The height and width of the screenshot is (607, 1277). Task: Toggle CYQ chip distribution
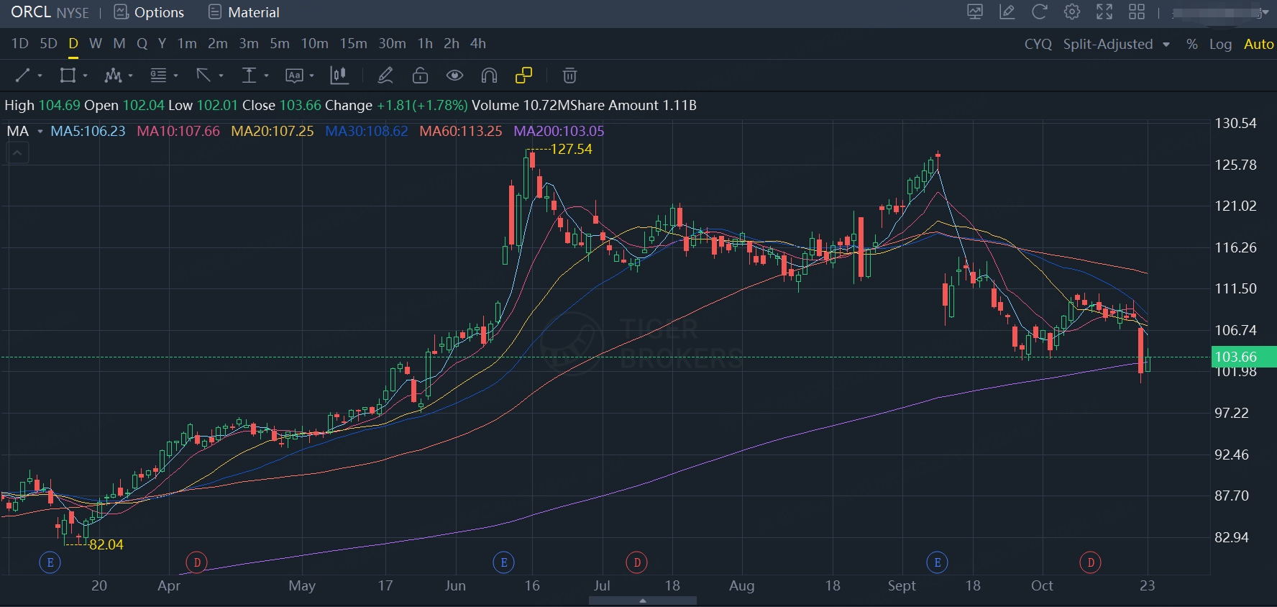tap(1038, 44)
